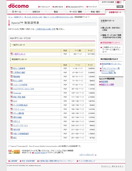
Task: Open the Timescape PDF link
Action: click(17, 93)
